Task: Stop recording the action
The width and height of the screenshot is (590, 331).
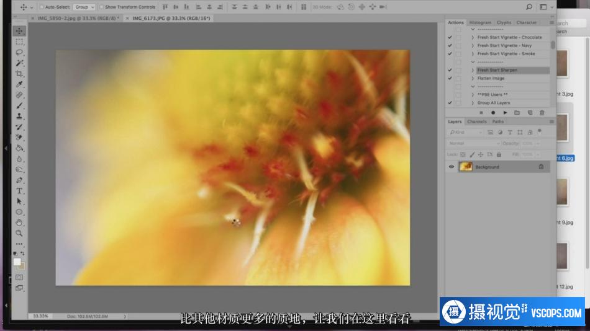Action: coord(481,113)
